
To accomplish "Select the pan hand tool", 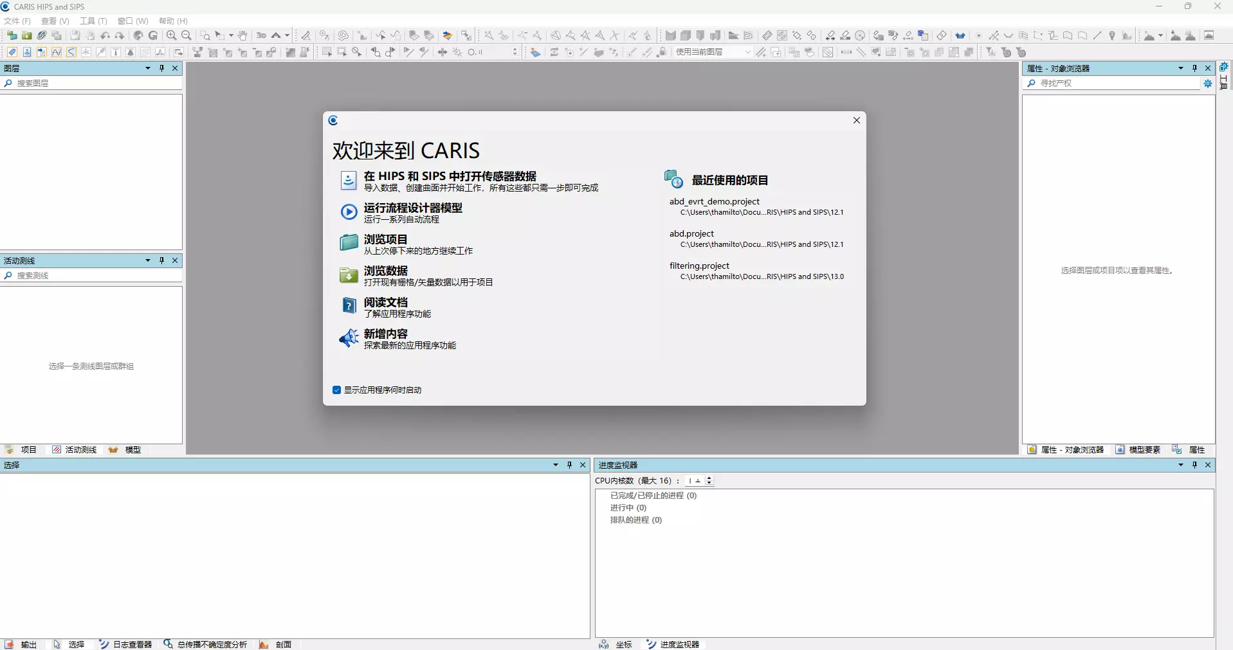I will 242,35.
